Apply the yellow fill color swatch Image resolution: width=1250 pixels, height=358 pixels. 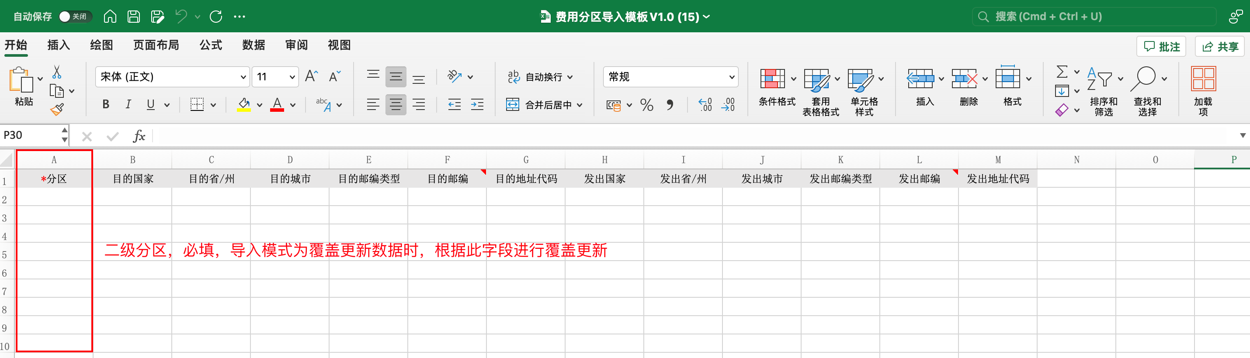tap(243, 105)
